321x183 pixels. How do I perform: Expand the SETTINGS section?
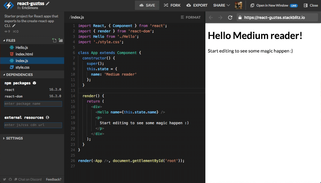click(x=13, y=138)
